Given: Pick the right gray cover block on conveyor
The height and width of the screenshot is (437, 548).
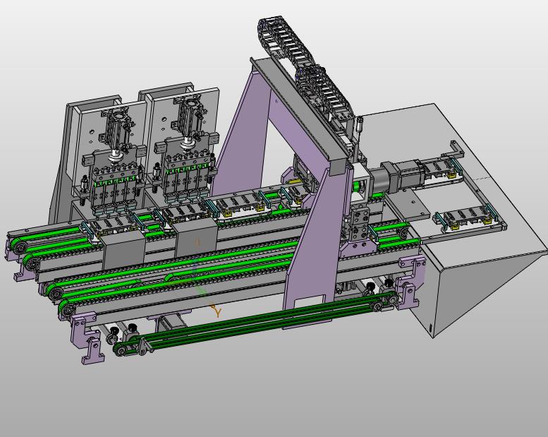Looking at the screenshot, I should click(x=195, y=239).
